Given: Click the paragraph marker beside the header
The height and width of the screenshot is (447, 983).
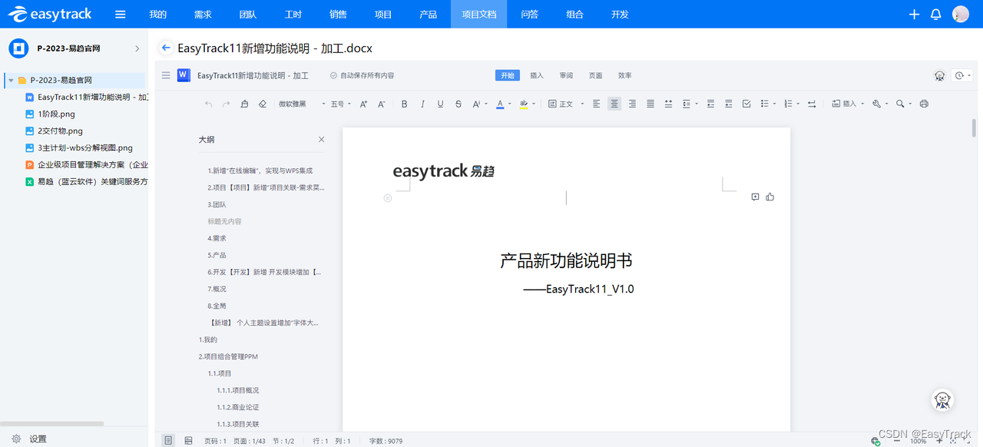Looking at the screenshot, I should (388, 198).
